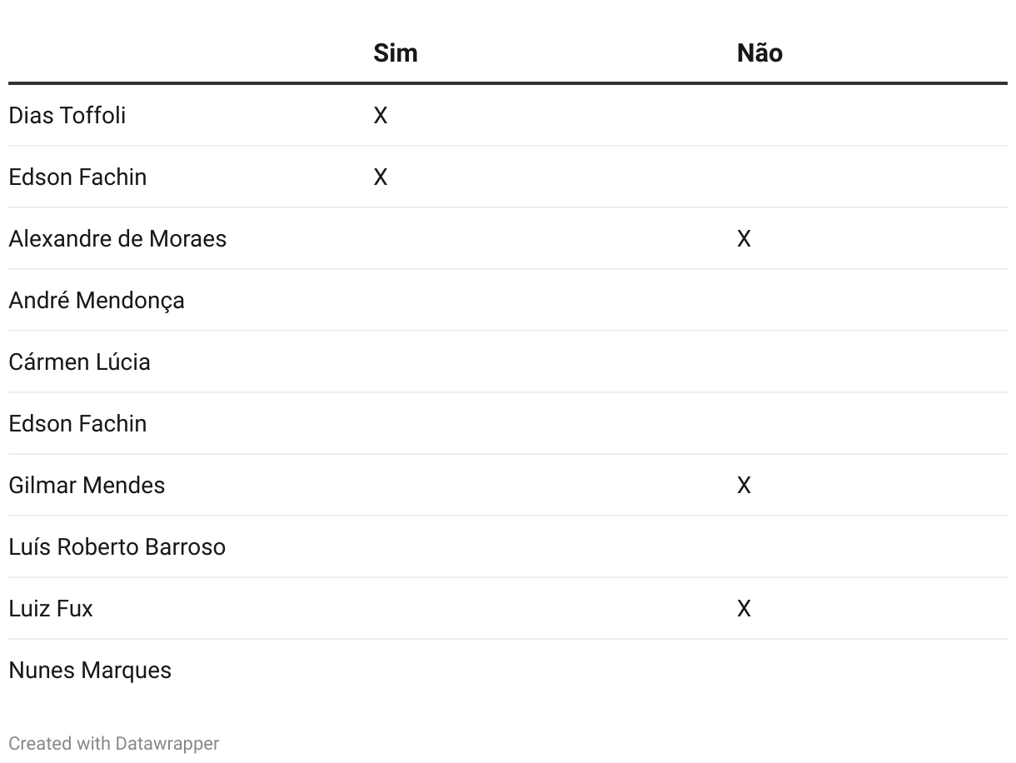This screenshot has height=763, width=1016.
Task: Select the Gilmar Mendes name
Action: tap(87, 485)
